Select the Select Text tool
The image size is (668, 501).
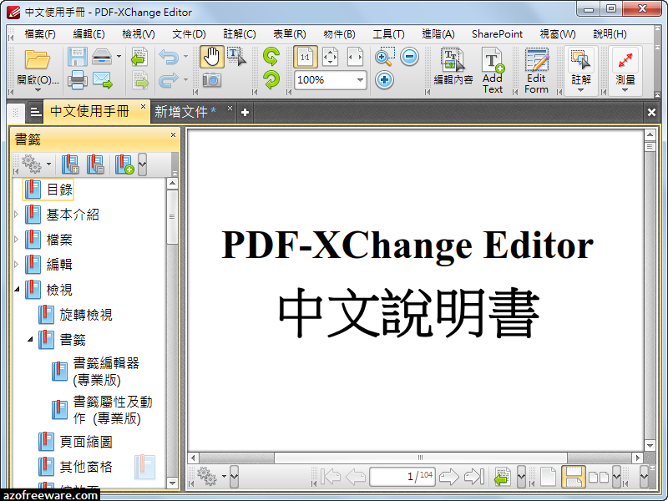click(236, 57)
